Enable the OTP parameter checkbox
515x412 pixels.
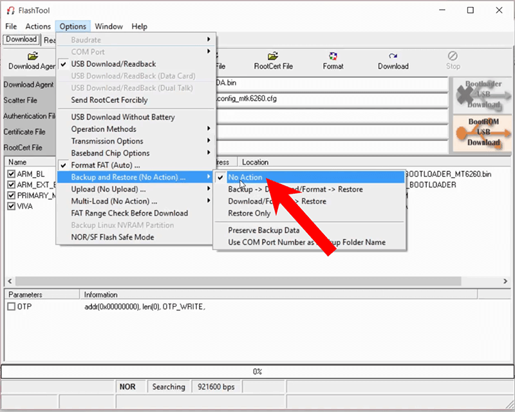pyautogui.click(x=12, y=306)
